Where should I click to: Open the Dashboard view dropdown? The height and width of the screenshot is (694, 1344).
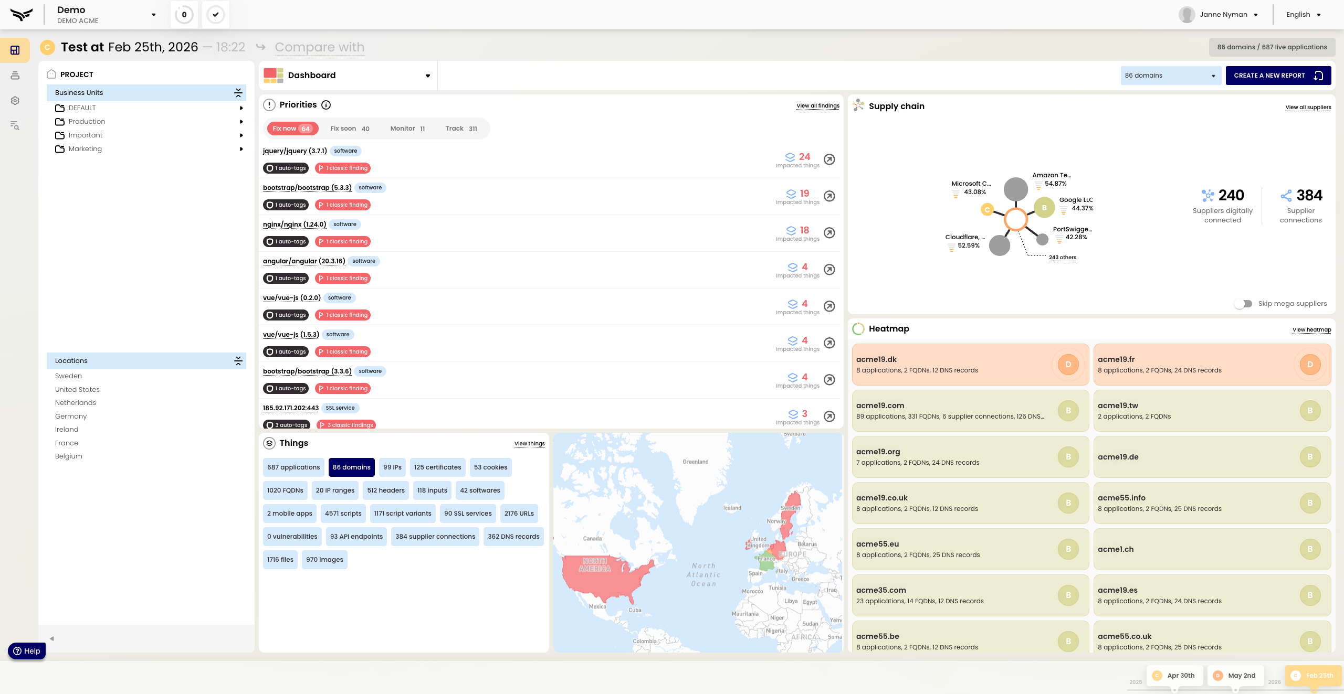coord(427,76)
